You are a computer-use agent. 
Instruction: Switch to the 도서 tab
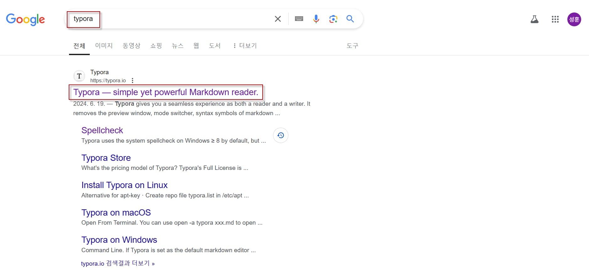point(215,46)
